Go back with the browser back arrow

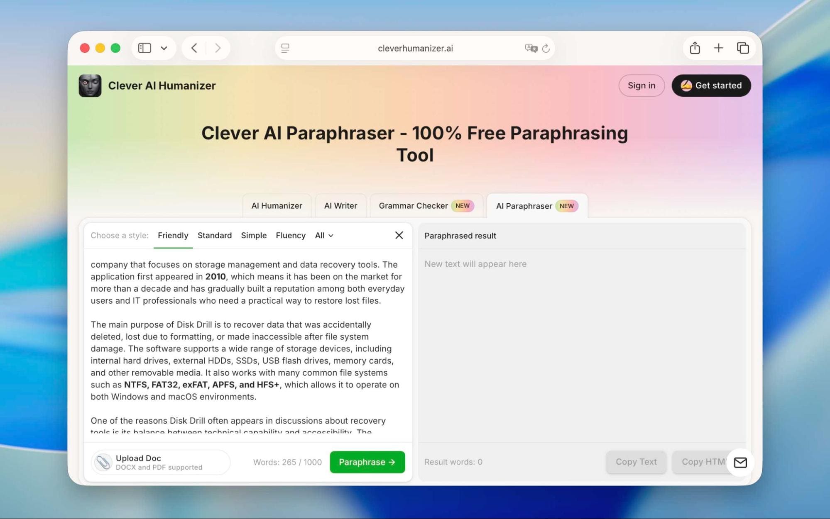(194, 48)
